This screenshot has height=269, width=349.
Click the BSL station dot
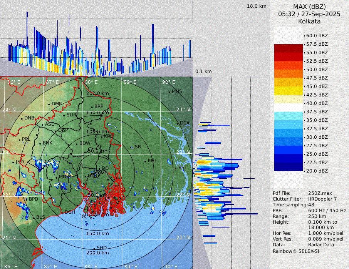(x=176, y=168)
